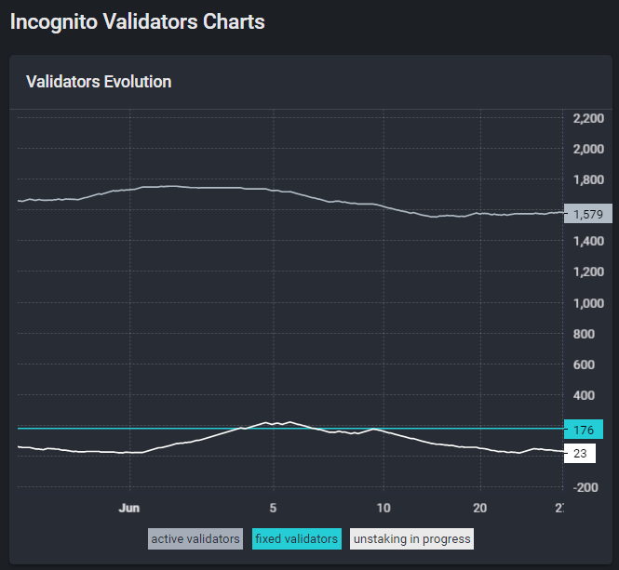Click the 176 fixed validators value label
This screenshot has height=570, width=619.
tap(584, 430)
